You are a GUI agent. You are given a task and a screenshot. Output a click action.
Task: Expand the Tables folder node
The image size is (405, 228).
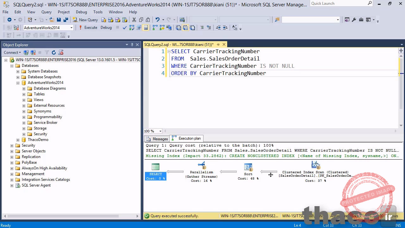click(24, 94)
